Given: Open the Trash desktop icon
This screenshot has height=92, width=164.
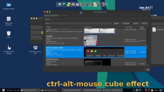Looking at the screenshot, I should tap(9, 34).
